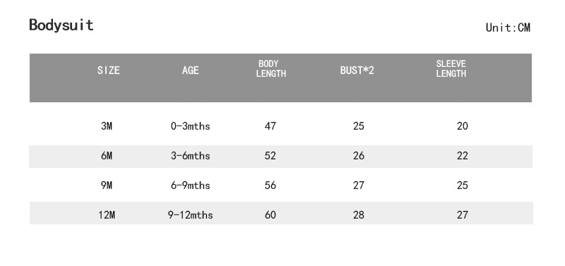565x266 pixels.
Task: Click the SLEEVE LENGTH column header
Action: [451, 68]
